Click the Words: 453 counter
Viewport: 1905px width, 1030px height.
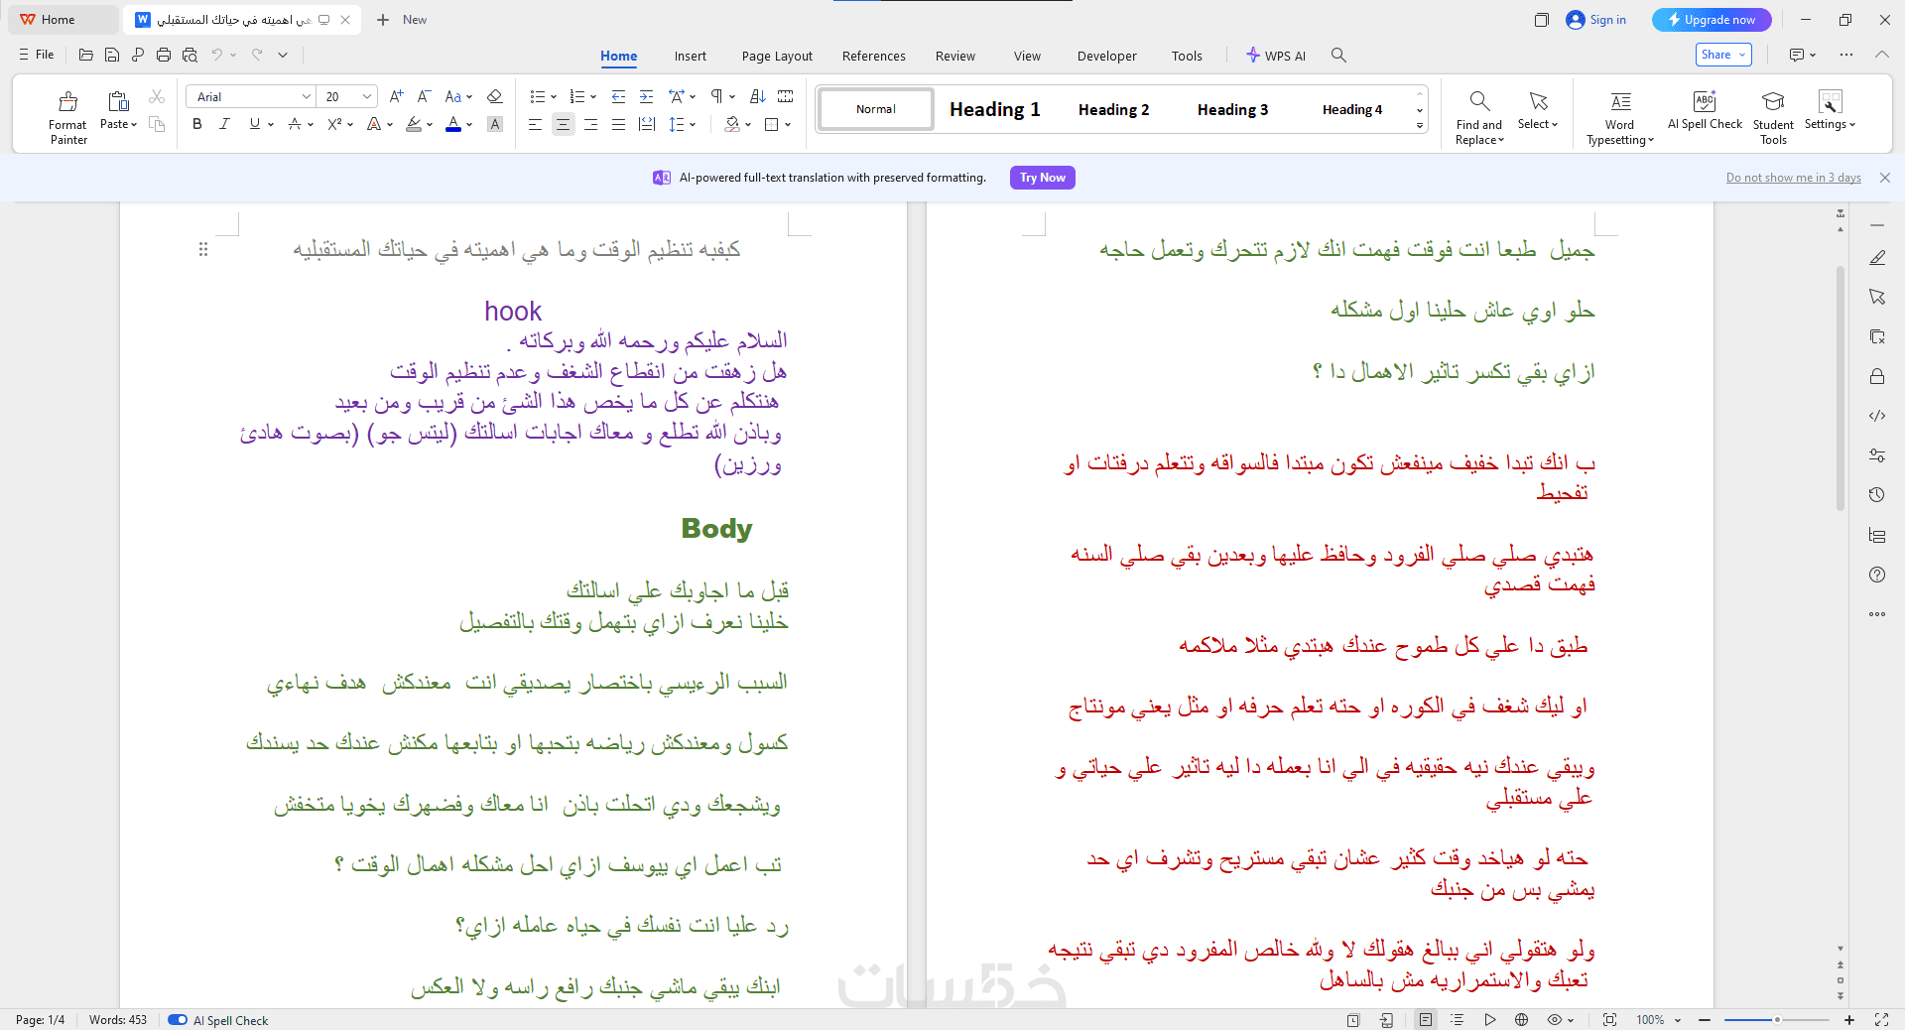[x=118, y=1020]
